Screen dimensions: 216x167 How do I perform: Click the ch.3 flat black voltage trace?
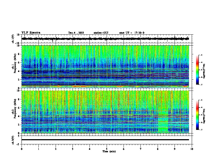point(105,140)
